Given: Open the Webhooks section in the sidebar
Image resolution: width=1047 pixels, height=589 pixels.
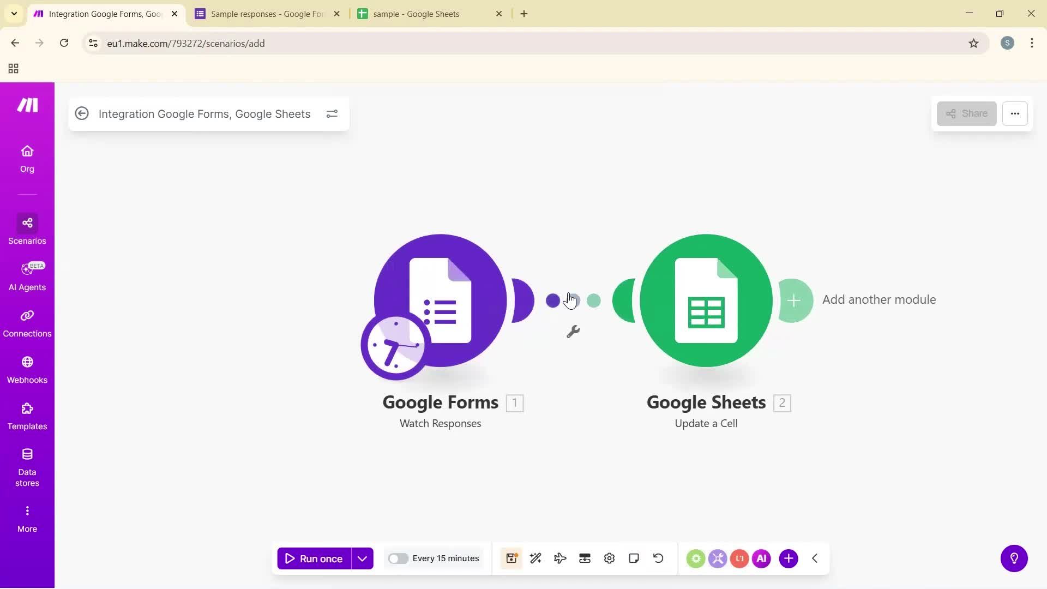Looking at the screenshot, I should click(x=27, y=370).
